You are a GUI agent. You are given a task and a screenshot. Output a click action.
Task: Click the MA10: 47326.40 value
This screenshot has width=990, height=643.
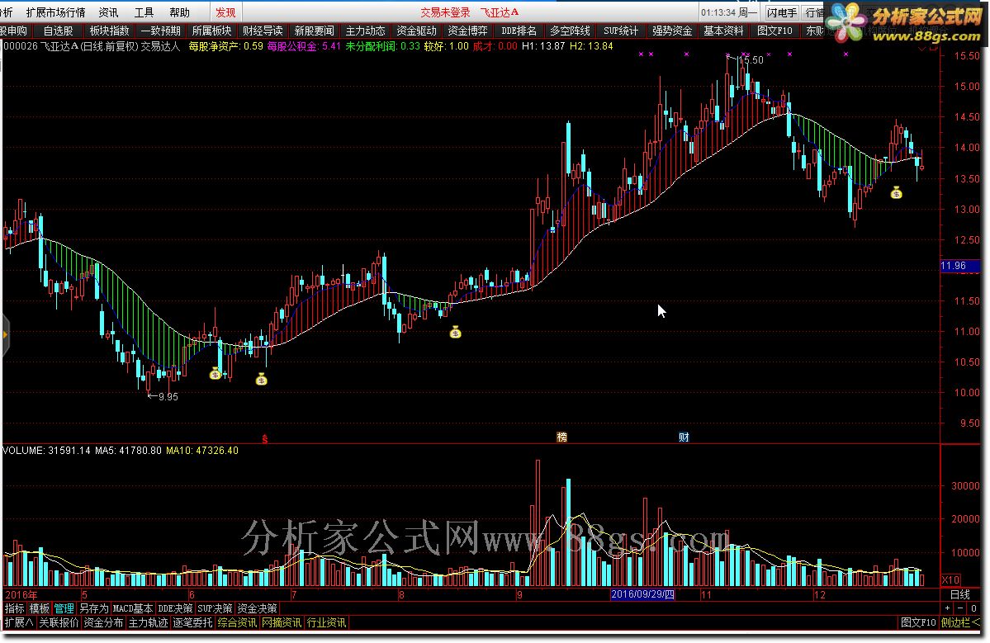202,451
